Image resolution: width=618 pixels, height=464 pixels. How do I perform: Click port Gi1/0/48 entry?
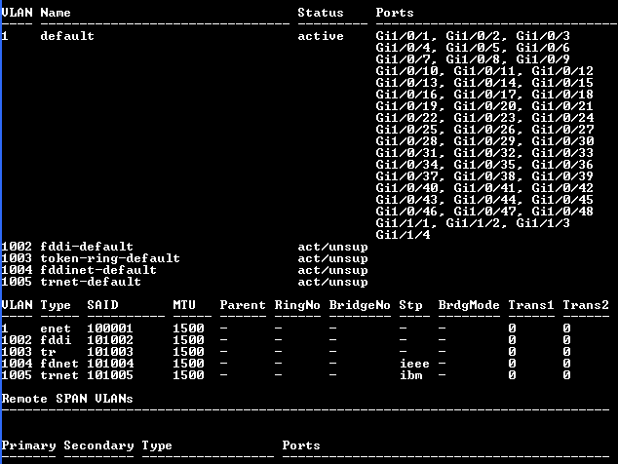tap(562, 212)
